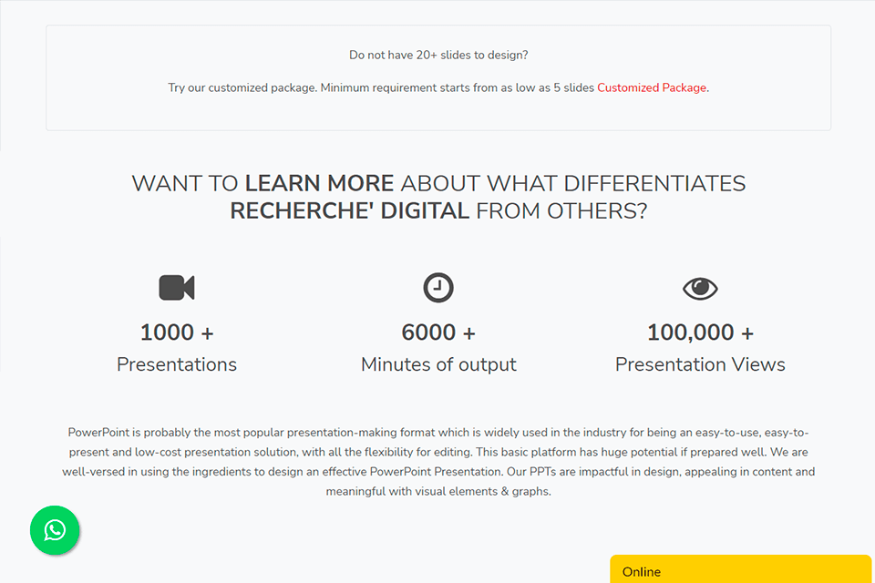Click the '6000 +' statistic number
Viewport: 875px width, 583px height.
(438, 332)
